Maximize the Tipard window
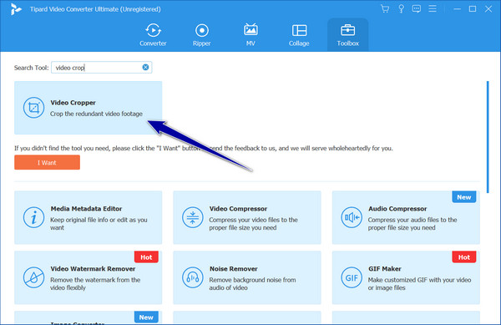This screenshot has height=325, width=501. coord(473,9)
